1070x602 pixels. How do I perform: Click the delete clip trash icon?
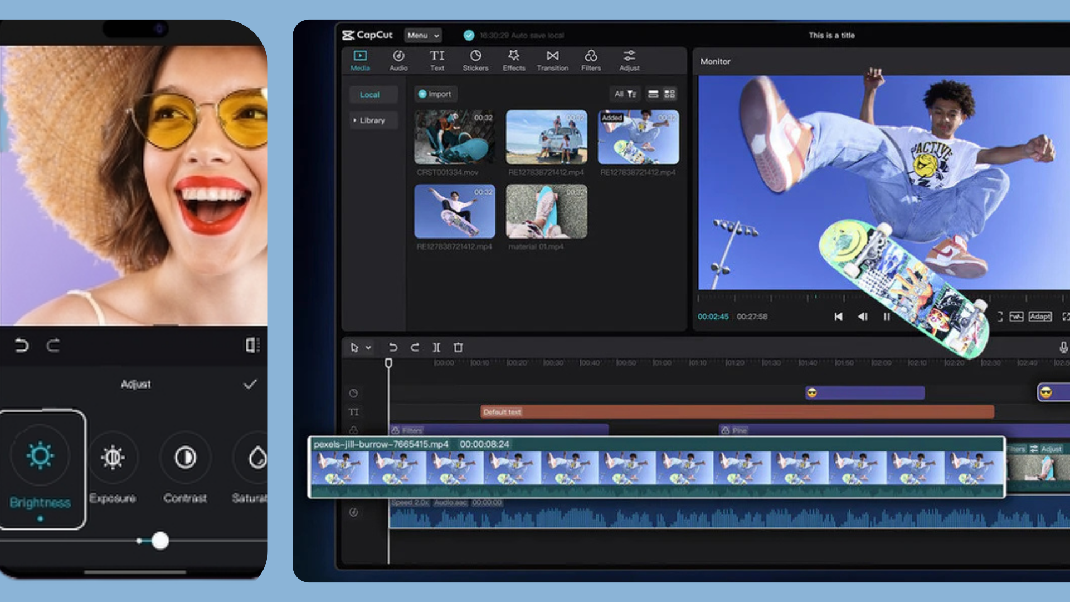(x=458, y=347)
